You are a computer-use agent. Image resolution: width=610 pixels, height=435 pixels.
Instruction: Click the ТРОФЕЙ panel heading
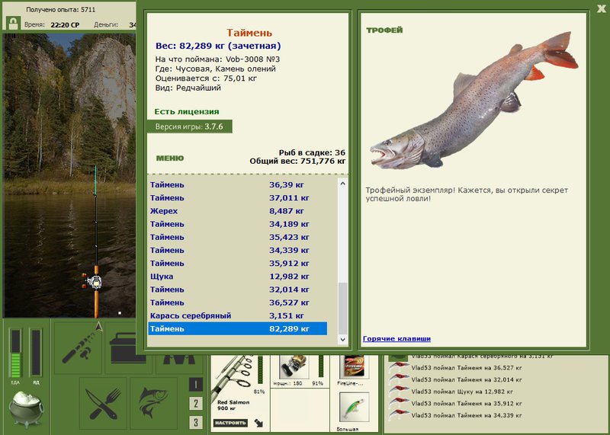(384, 30)
